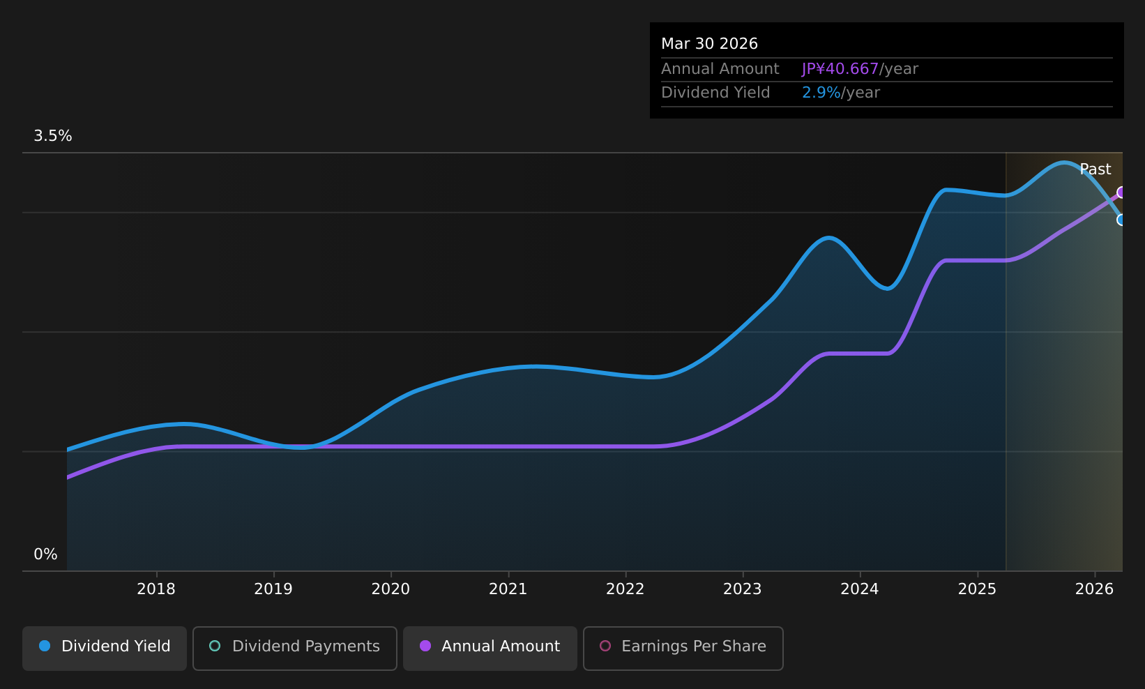Click the 2018 x-axis label
This screenshot has width=1145, height=689.
pos(156,589)
